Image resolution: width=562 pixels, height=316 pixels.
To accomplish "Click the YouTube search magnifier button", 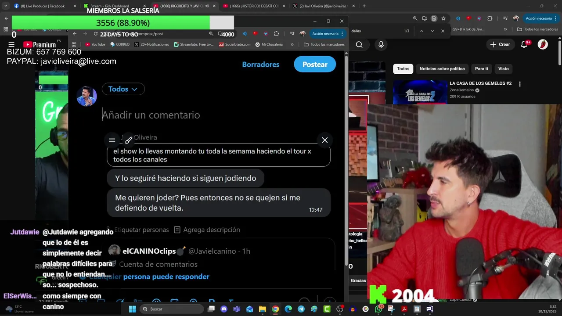I will pos(359,44).
